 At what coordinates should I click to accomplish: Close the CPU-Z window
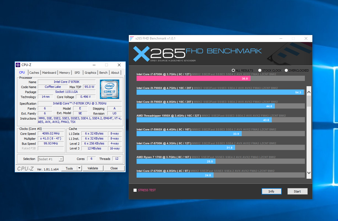(x=119, y=65)
